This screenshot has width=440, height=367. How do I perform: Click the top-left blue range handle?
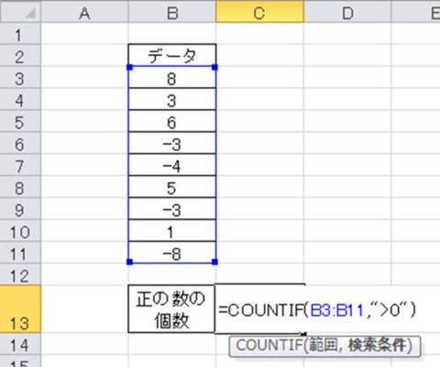(x=129, y=67)
